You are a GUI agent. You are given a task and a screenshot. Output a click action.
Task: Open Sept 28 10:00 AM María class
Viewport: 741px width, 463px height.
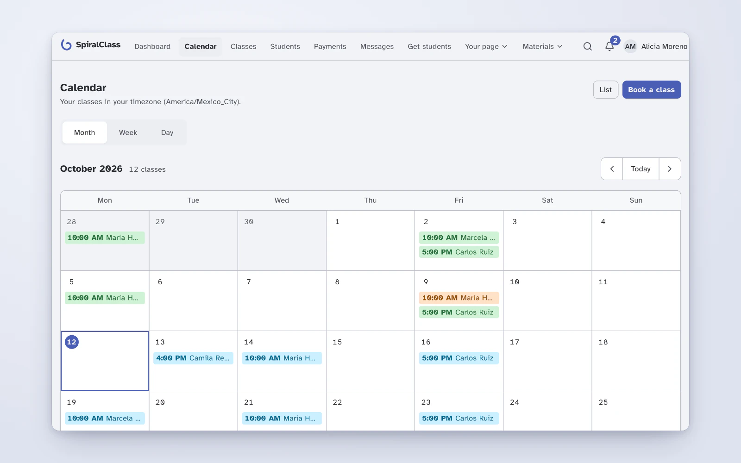click(x=105, y=238)
